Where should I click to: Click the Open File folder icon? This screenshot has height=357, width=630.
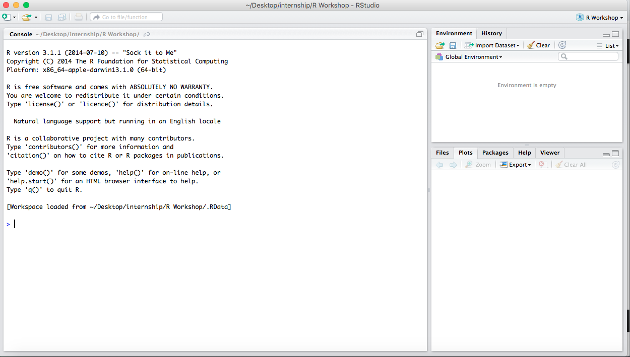(26, 17)
